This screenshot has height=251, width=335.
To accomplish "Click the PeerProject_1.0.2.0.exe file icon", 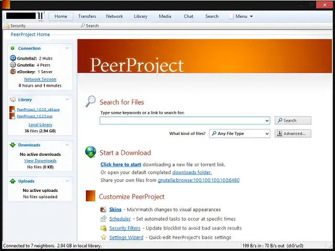I will click(12, 116).
